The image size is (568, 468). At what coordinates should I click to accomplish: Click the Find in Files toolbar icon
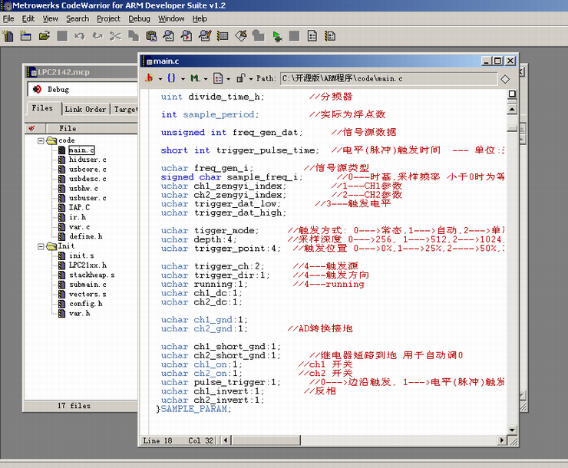[187, 35]
